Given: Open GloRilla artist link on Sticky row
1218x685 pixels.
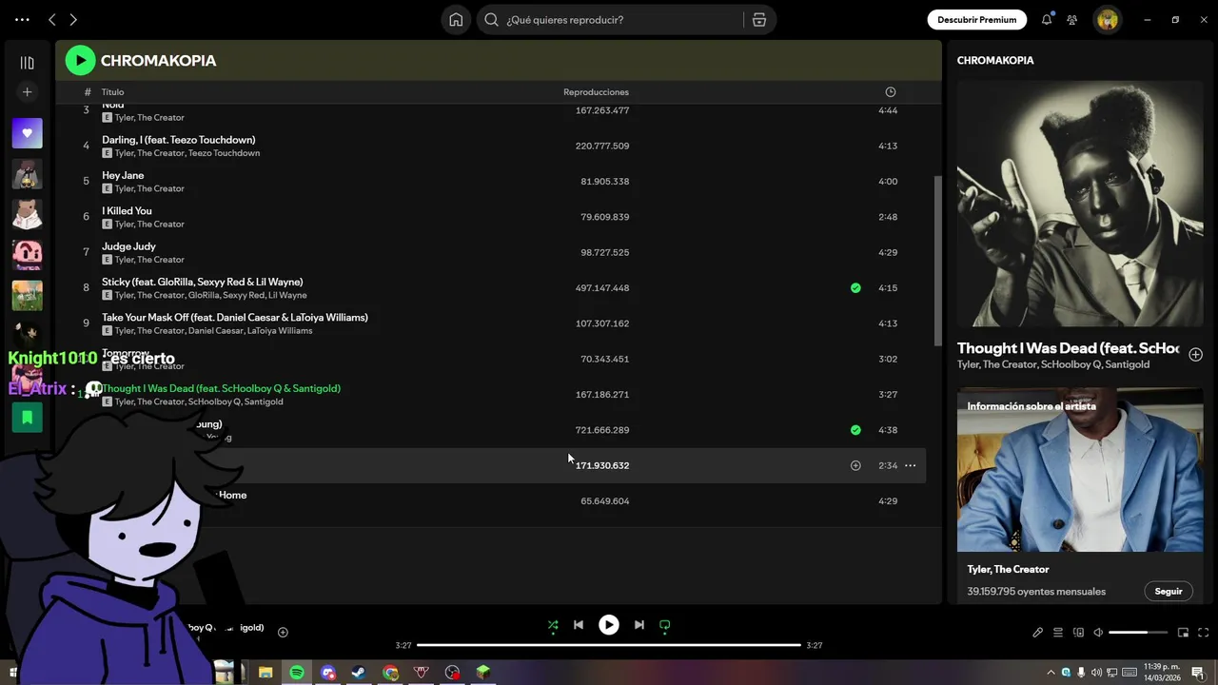Looking at the screenshot, I should click(204, 296).
